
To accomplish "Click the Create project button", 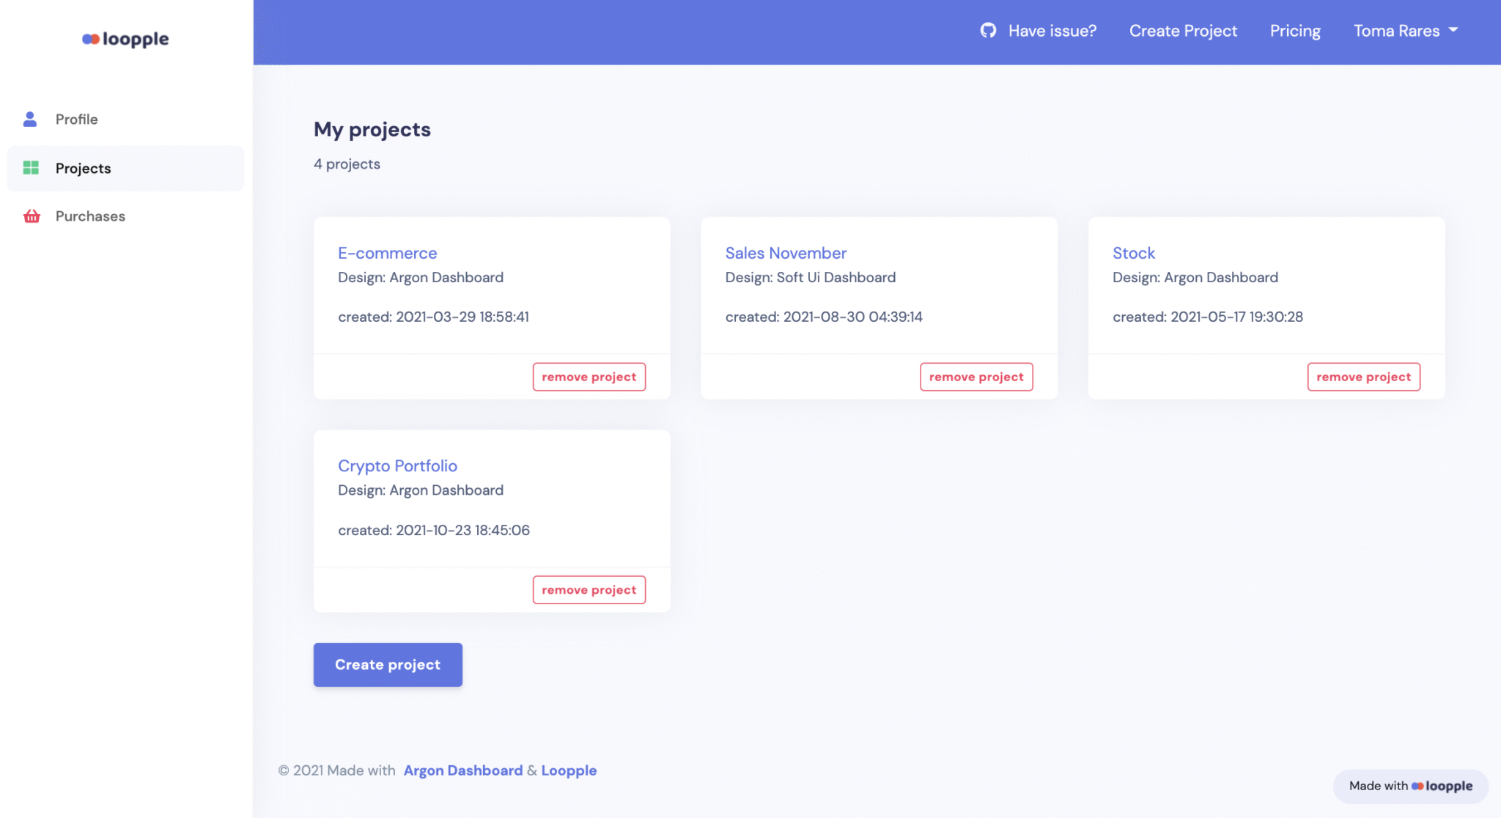I will pyautogui.click(x=387, y=664).
